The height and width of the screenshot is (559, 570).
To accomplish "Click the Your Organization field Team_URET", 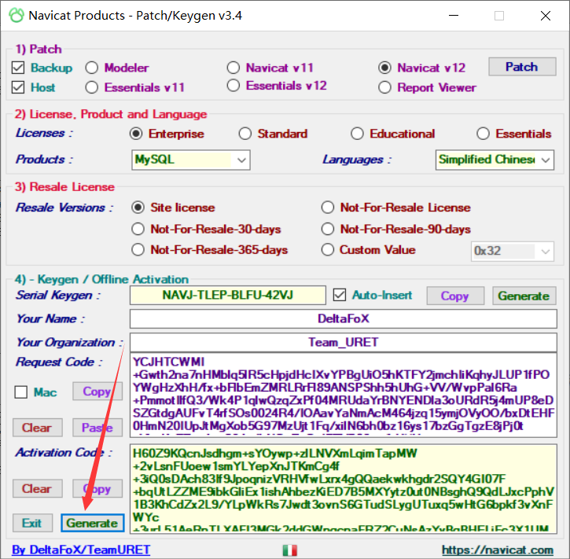I will 343,342.
